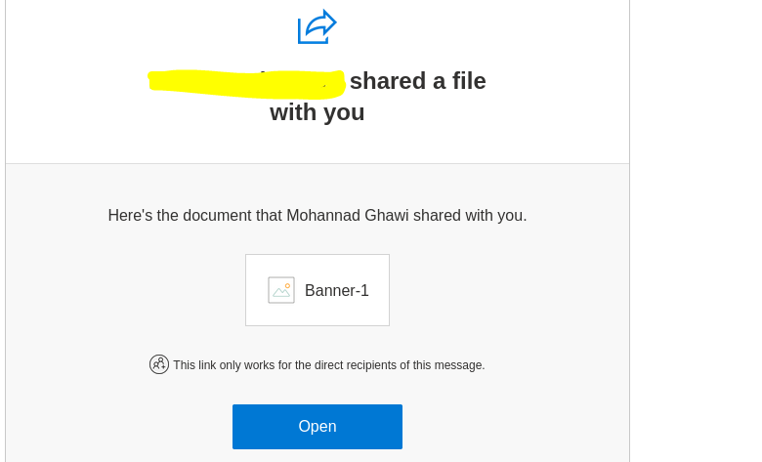Viewport: 762px width, 462px height.
Task: Open the Banner-1 file name link
Action: 337,290
